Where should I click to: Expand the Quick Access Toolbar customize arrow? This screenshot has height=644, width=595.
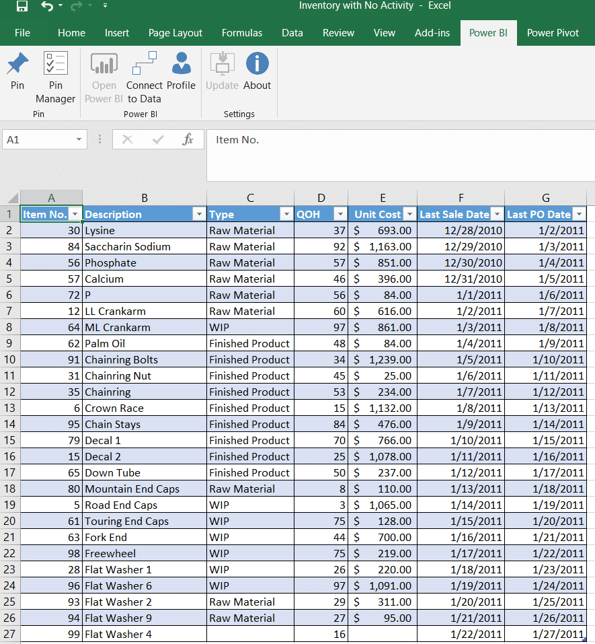coord(105,7)
